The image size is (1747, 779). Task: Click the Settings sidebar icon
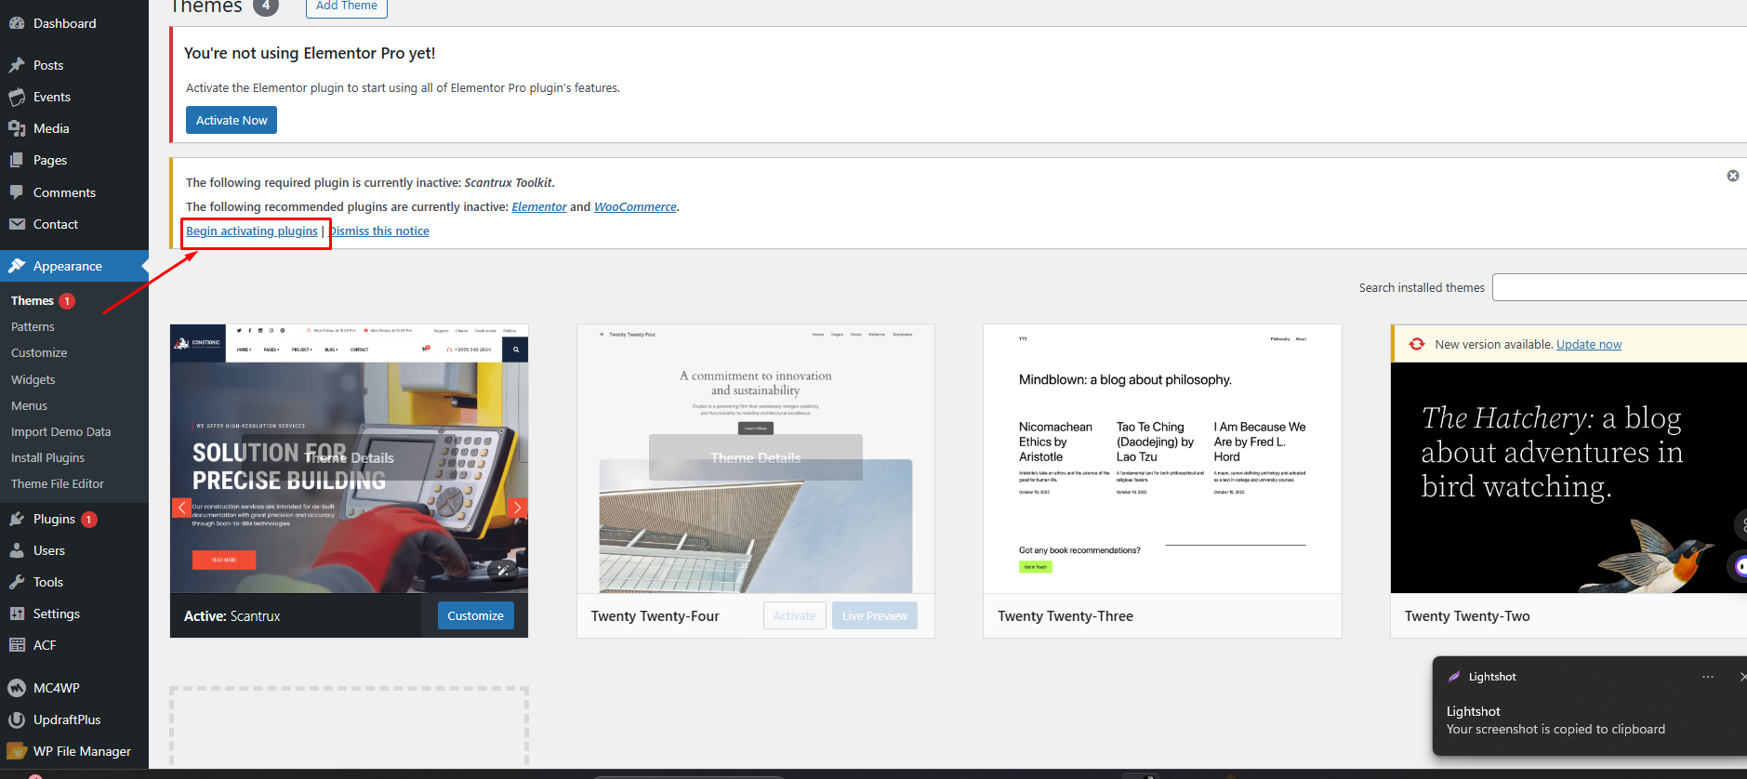tap(17, 614)
